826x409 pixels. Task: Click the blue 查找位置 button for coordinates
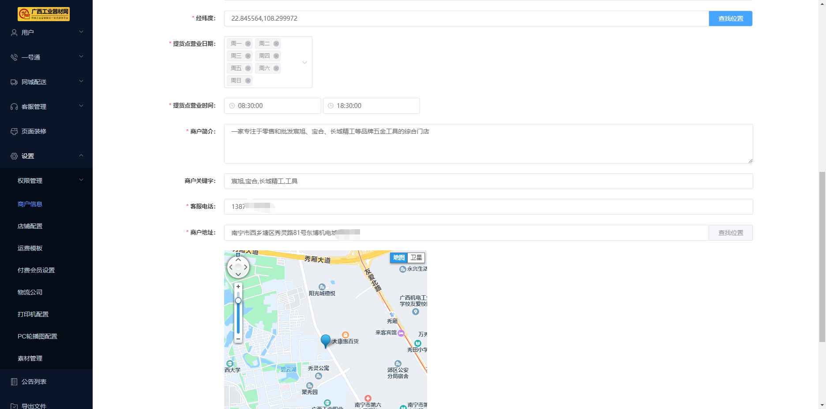[x=730, y=19]
